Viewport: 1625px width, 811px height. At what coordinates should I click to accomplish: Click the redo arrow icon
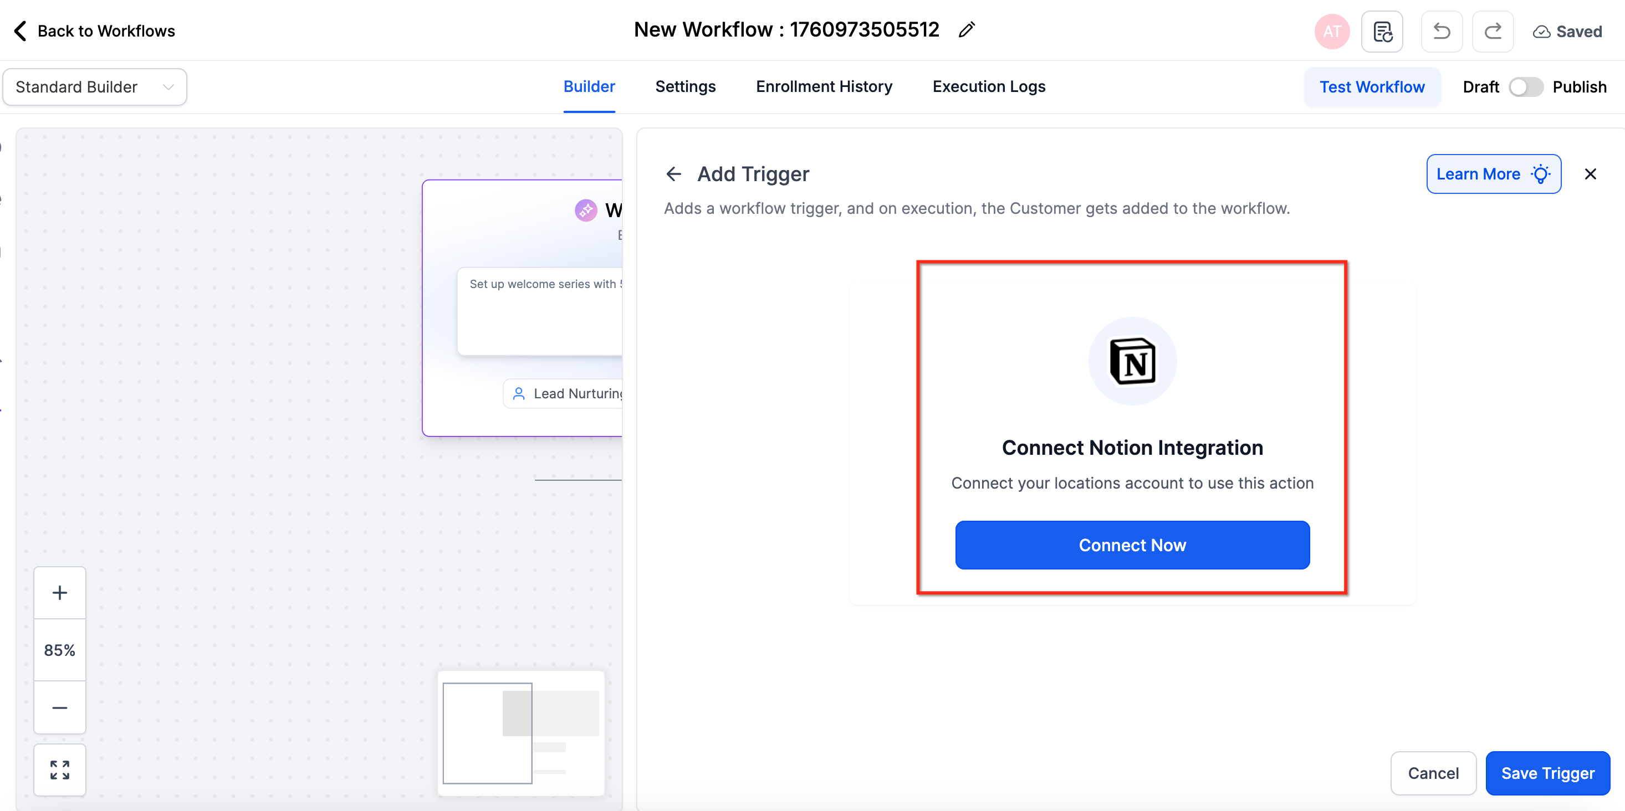(x=1492, y=31)
